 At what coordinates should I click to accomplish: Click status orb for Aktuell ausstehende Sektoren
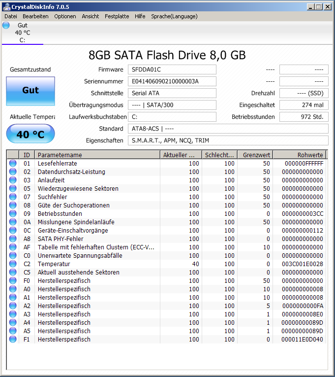tap(13, 272)
